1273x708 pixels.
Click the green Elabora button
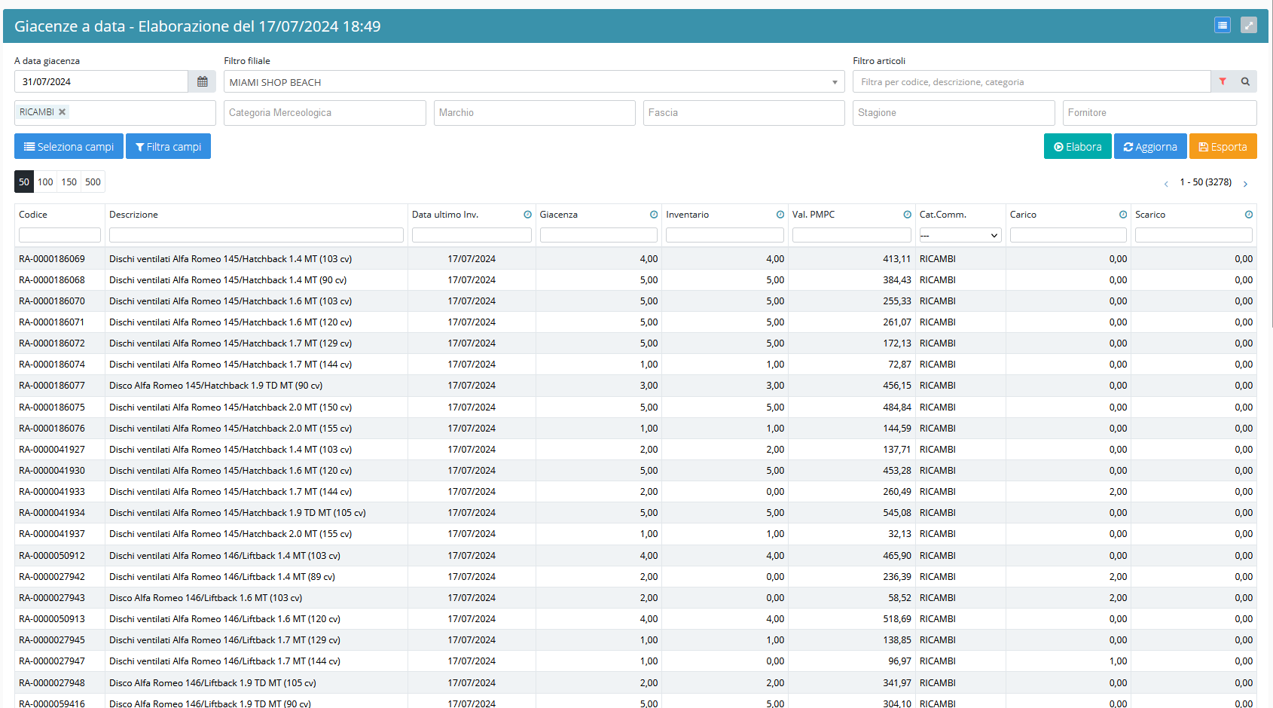click(1077, 146)
